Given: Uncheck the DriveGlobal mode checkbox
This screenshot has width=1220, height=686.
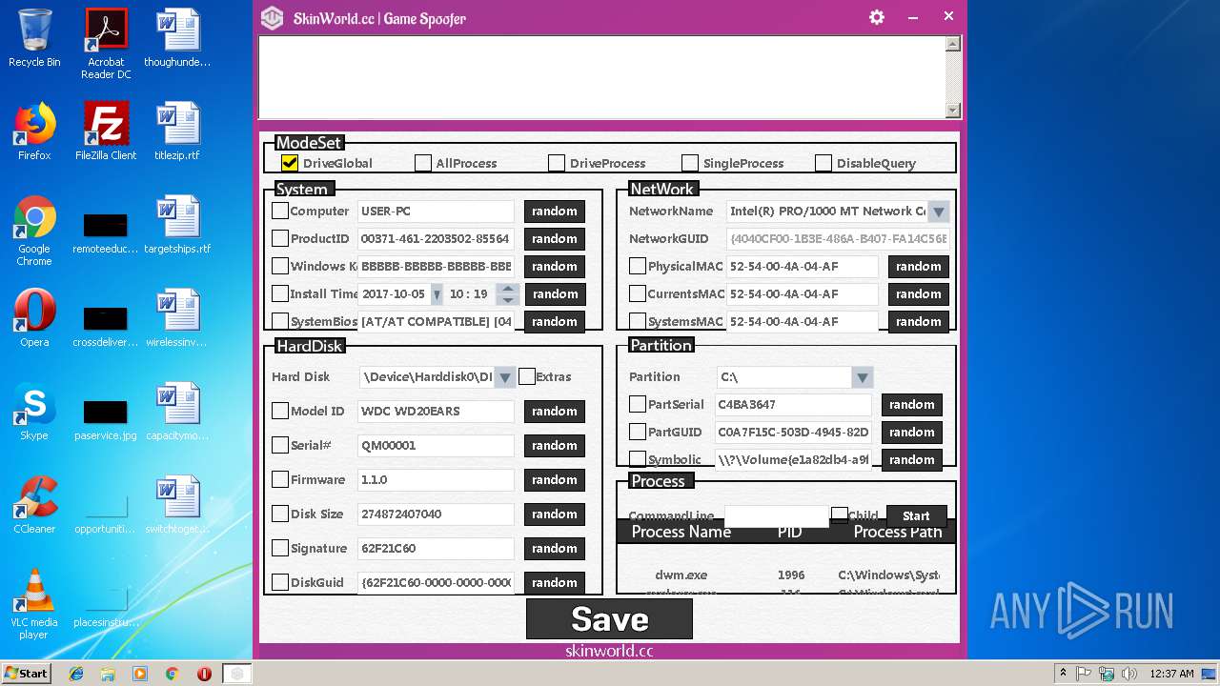Looking at the screenshot, I should 290,163.
